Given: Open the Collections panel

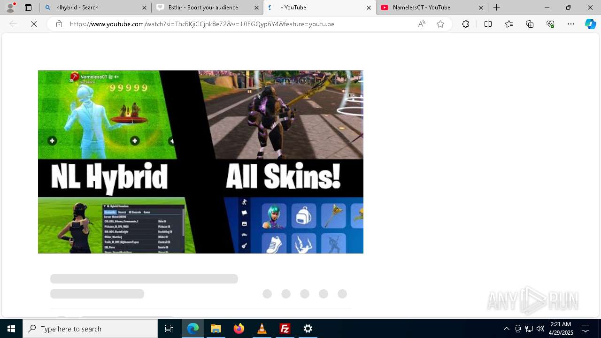Looking at the screenshot, I should coord(530,24).
